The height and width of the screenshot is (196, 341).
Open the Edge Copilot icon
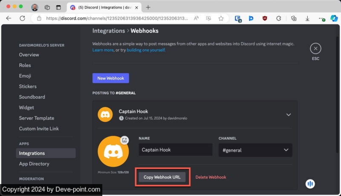(334, 18)
